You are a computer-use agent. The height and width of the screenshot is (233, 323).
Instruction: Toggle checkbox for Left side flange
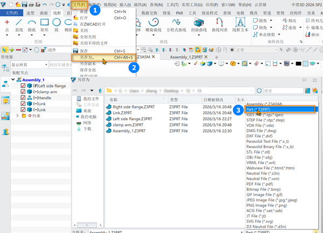pos(23,86)
